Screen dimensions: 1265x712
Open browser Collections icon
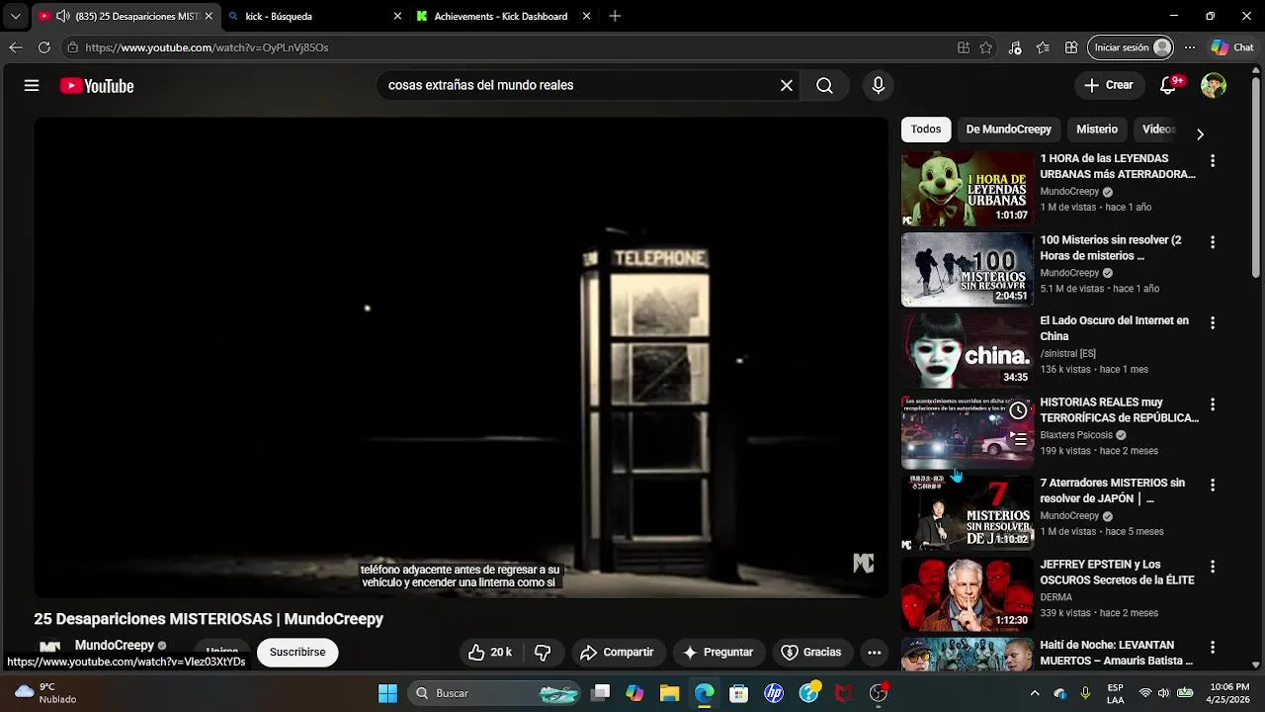click(x=1071, y=47)
